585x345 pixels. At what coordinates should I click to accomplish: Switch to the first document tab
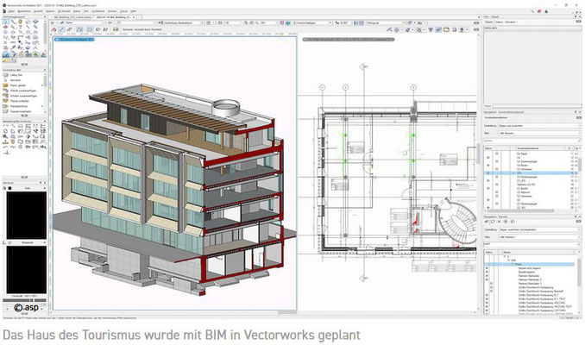72,17
